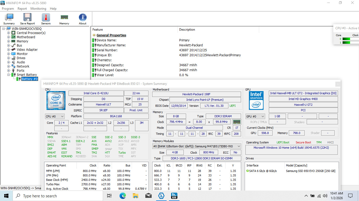Click the Intel Core i5 logo

(56, 101)
